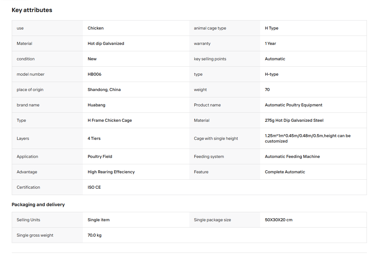Image resolution: width=369 pixels, height=255 pixels.
Task: Click the "Single item" value
Action: point(99,220)
